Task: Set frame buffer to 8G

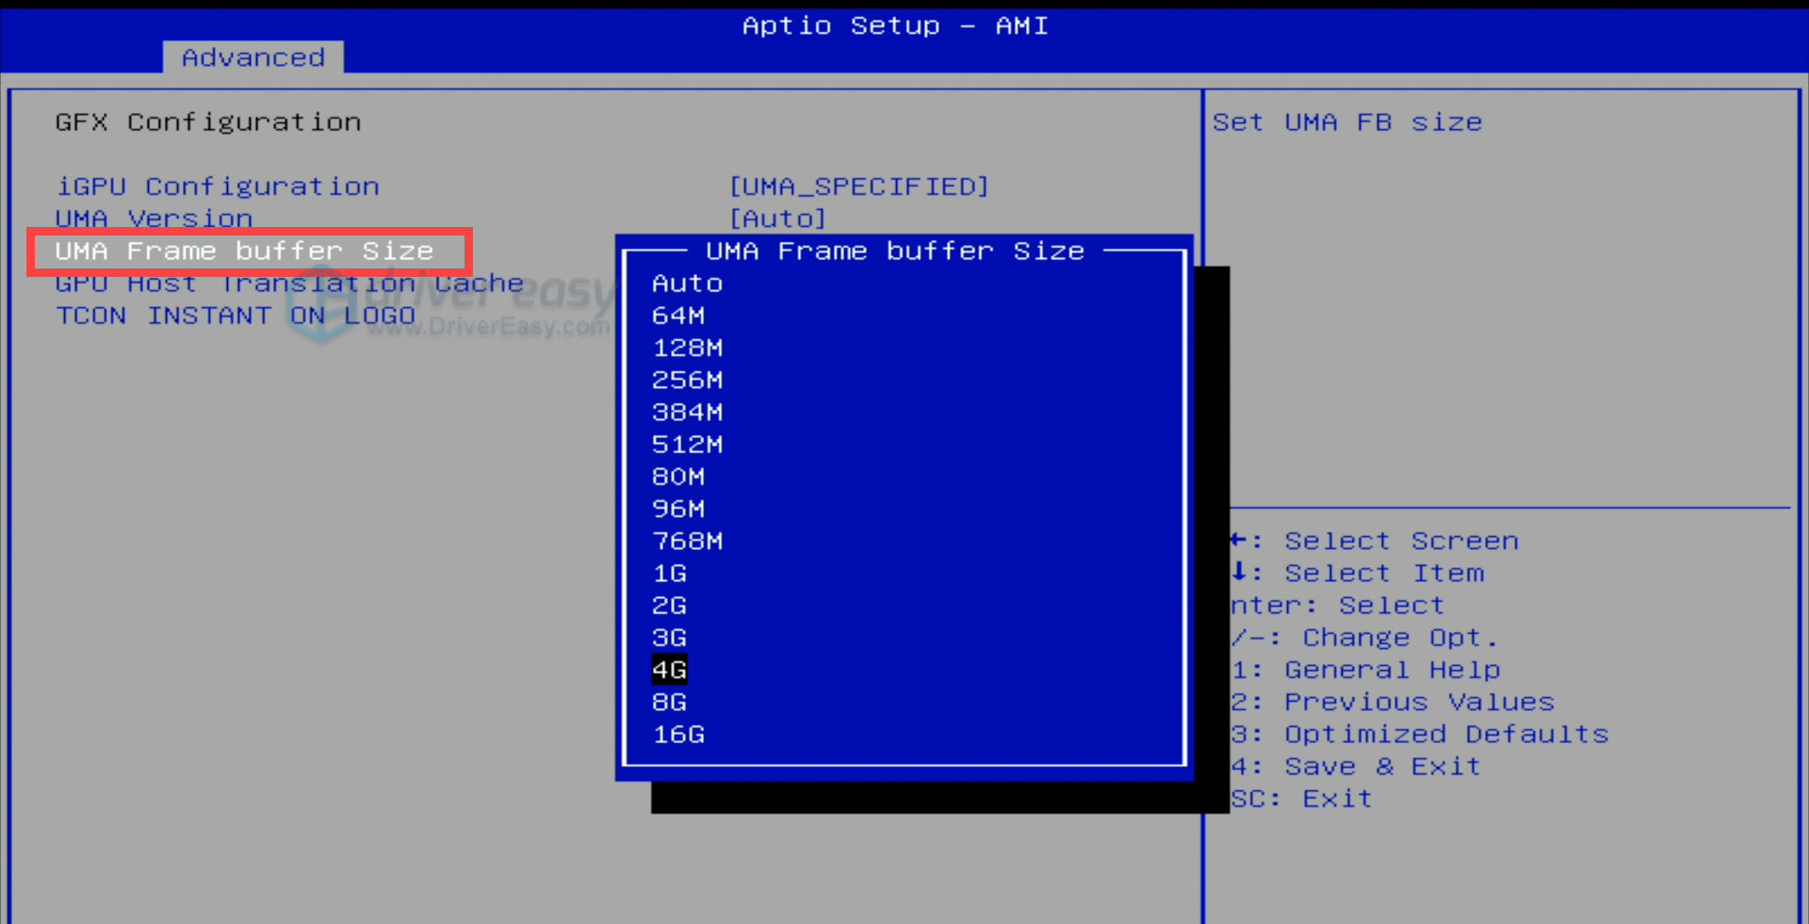Action: pos(669,702)
